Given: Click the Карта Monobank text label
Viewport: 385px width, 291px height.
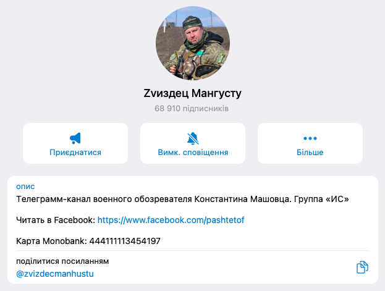Looking at the screenshot, I should [x=51, y=241].
